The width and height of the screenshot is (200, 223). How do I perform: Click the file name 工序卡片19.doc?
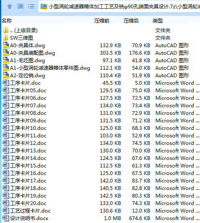[28, 196]
